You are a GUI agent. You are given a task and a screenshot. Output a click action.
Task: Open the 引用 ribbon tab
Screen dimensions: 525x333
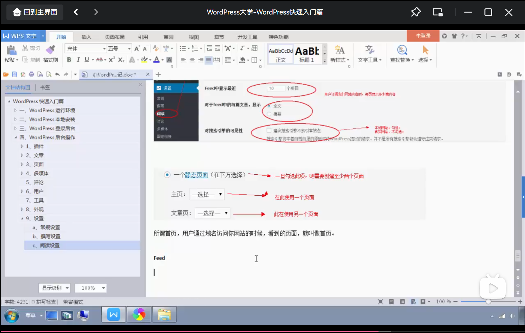point(143,37)
